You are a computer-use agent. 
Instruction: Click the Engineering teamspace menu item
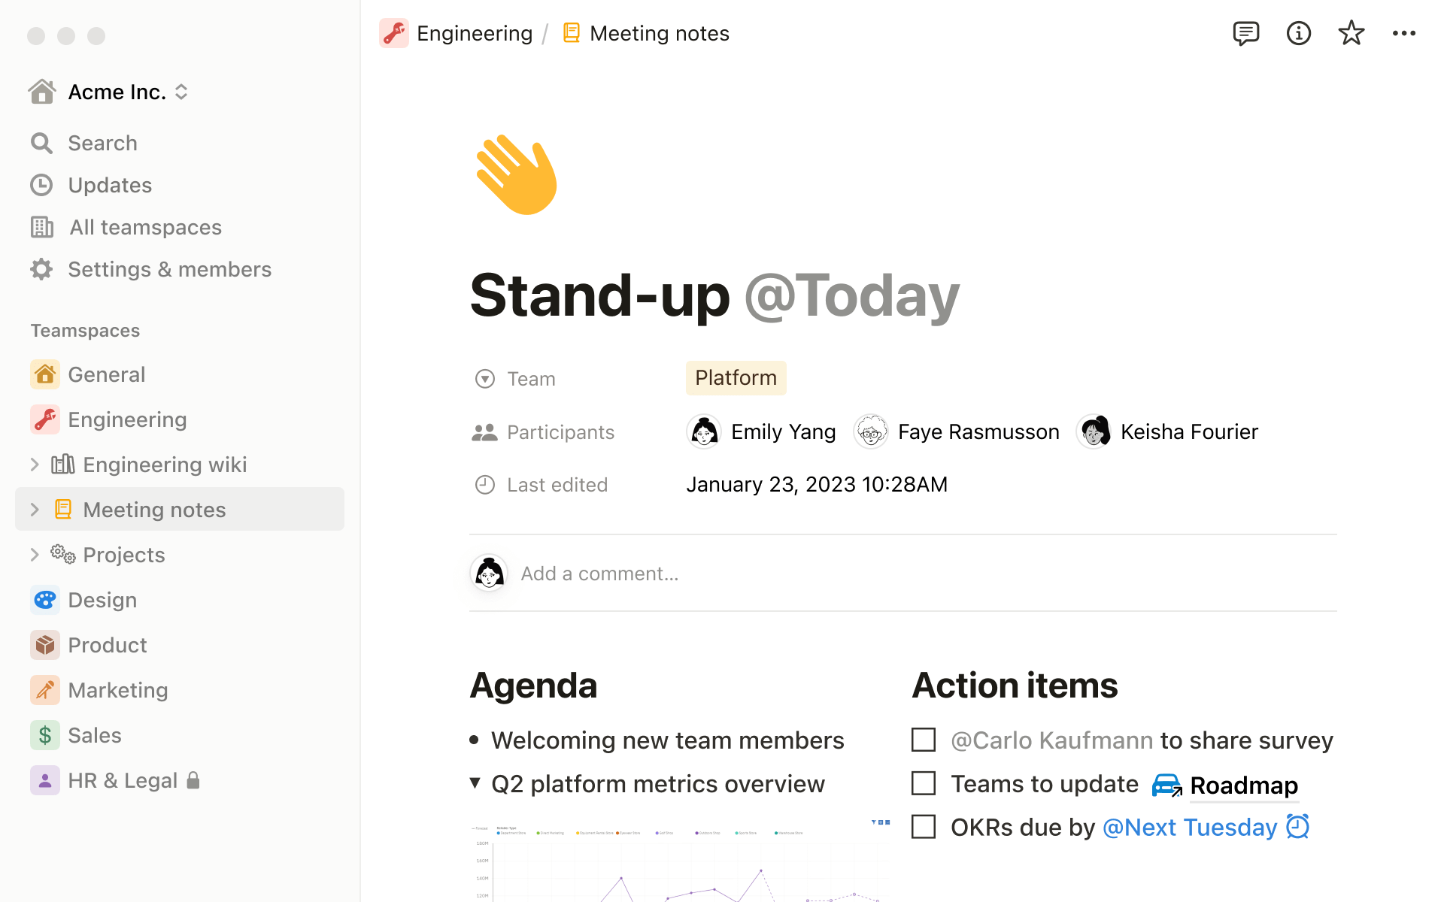point(127,419)
